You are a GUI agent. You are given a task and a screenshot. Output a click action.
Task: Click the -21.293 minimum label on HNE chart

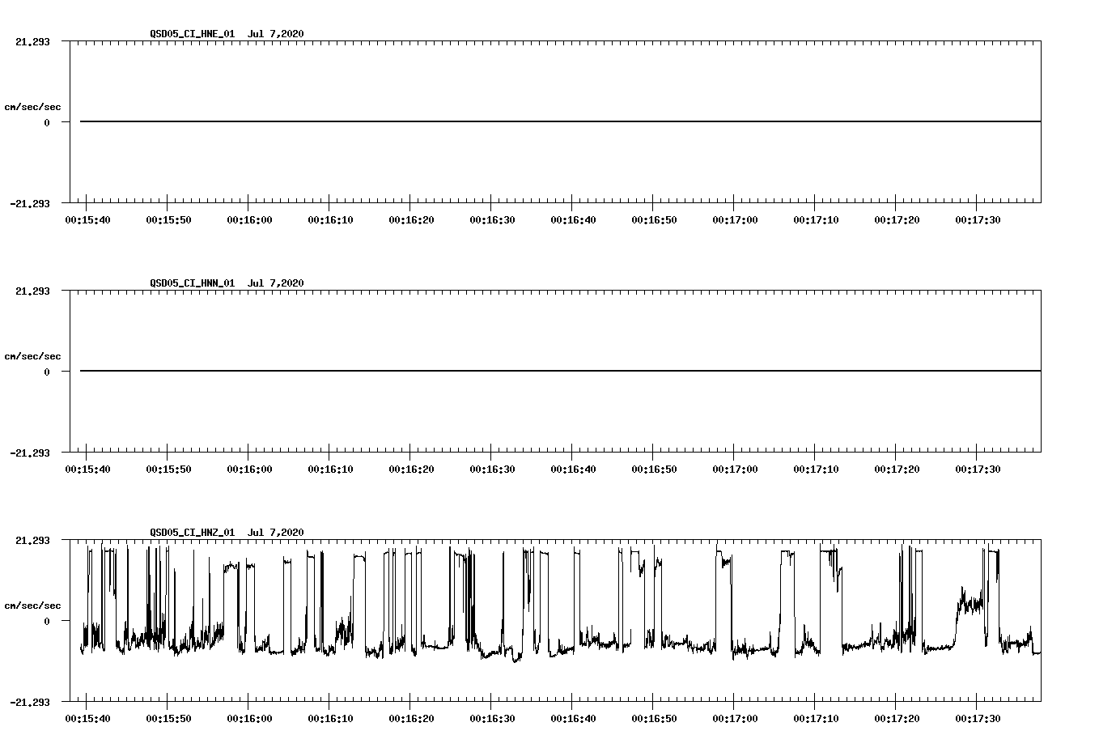(x=30, y=203)
